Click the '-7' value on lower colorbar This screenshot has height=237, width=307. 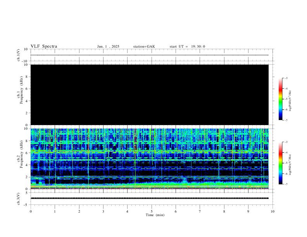click(286, 184)
